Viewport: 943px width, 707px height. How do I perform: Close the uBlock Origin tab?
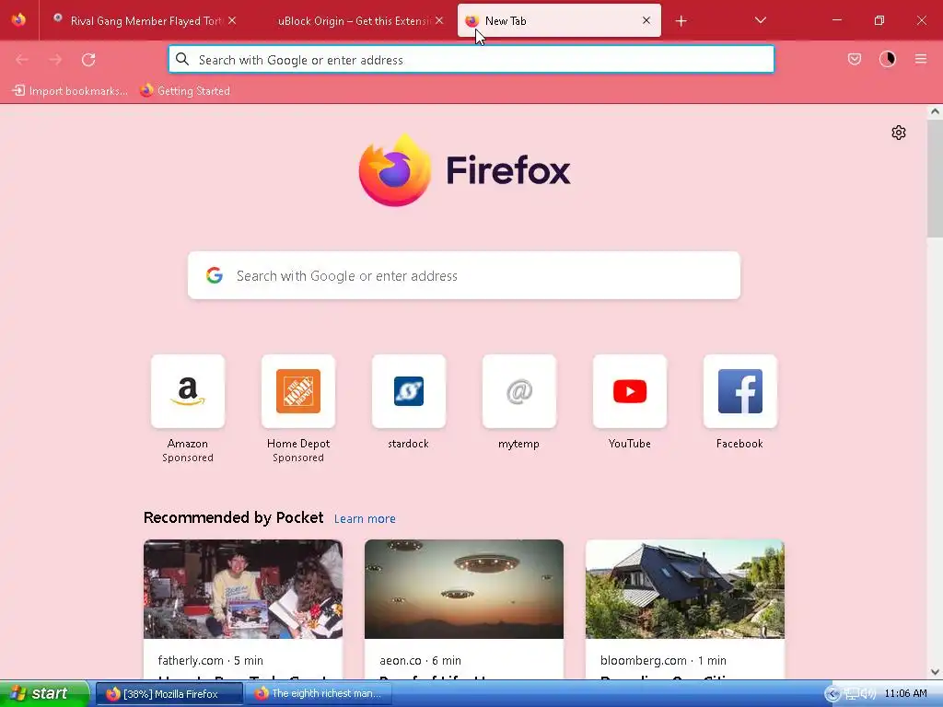click(439, 20)
